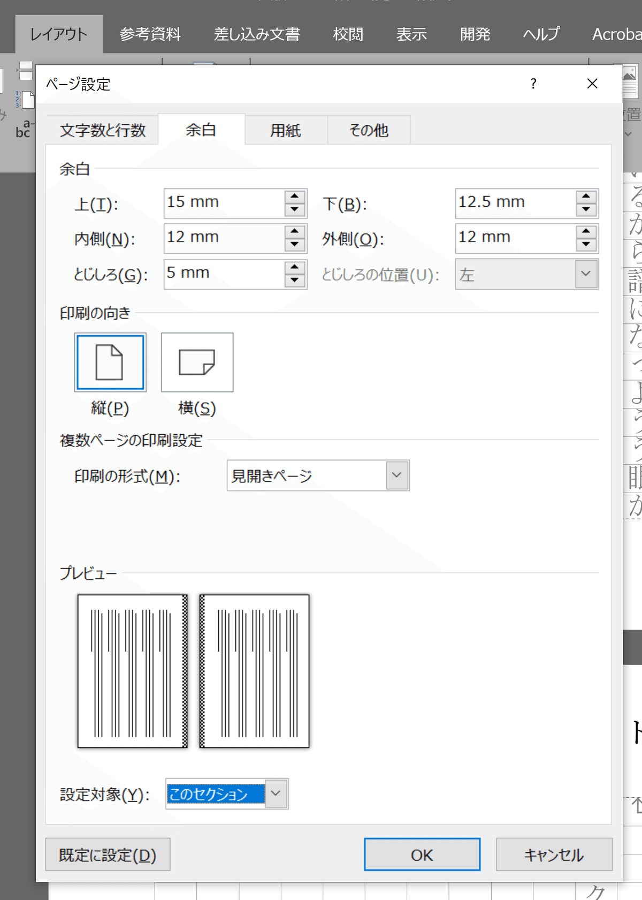Click the 既定に設定(D) button
Screen dimensions: 642x900
[108, 854]
